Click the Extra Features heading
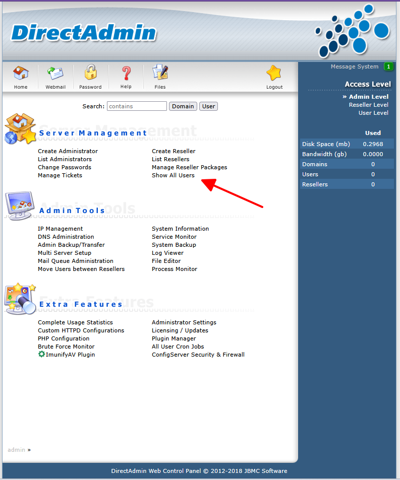400x480 pixels. pyautogui.click(x=81, y=304)
